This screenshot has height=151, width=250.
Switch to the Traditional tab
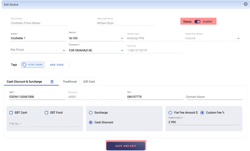coord(70,81)
